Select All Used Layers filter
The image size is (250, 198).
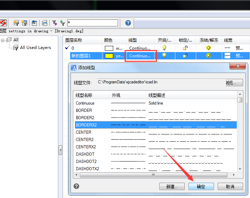click(x=35, y=47)
